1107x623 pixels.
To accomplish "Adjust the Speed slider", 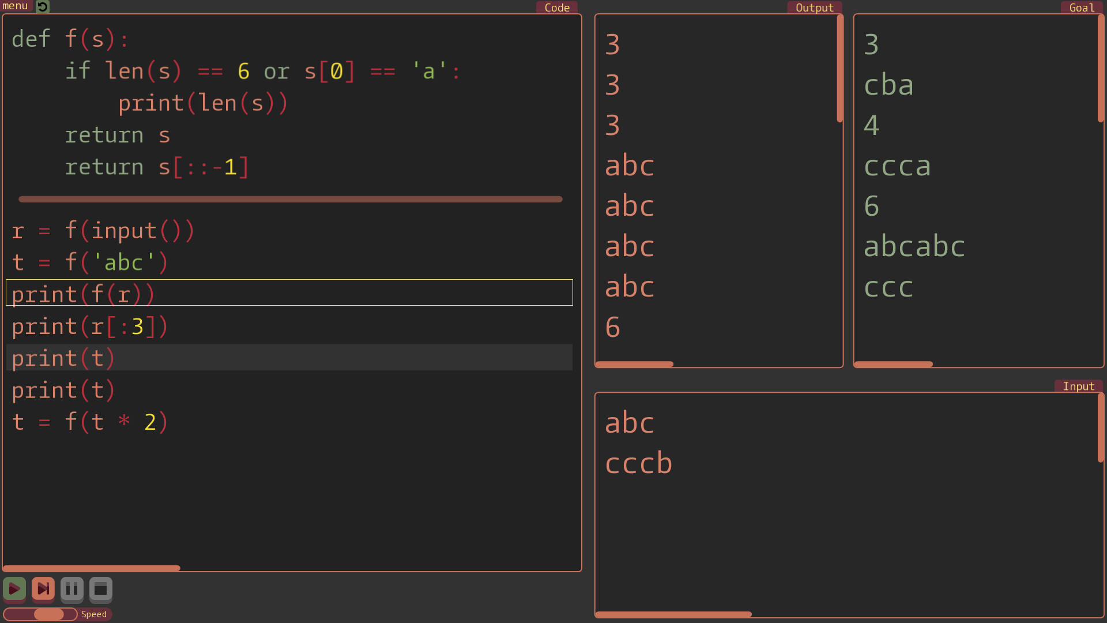I will (49, 614).
